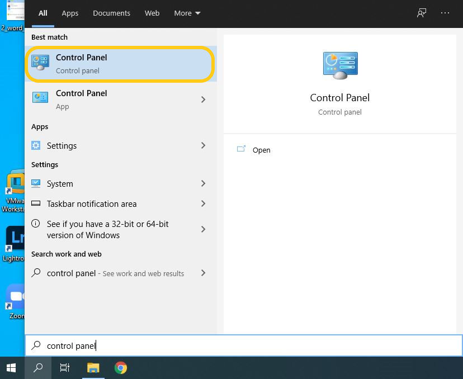This screenshot has width=463, height=379.
Task: Open the Settings app result
Action: coord(120,145)
